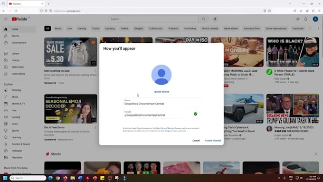Select the Gaming category chip
The width and height of the screenshot is (323, 182).
point(82,29)
